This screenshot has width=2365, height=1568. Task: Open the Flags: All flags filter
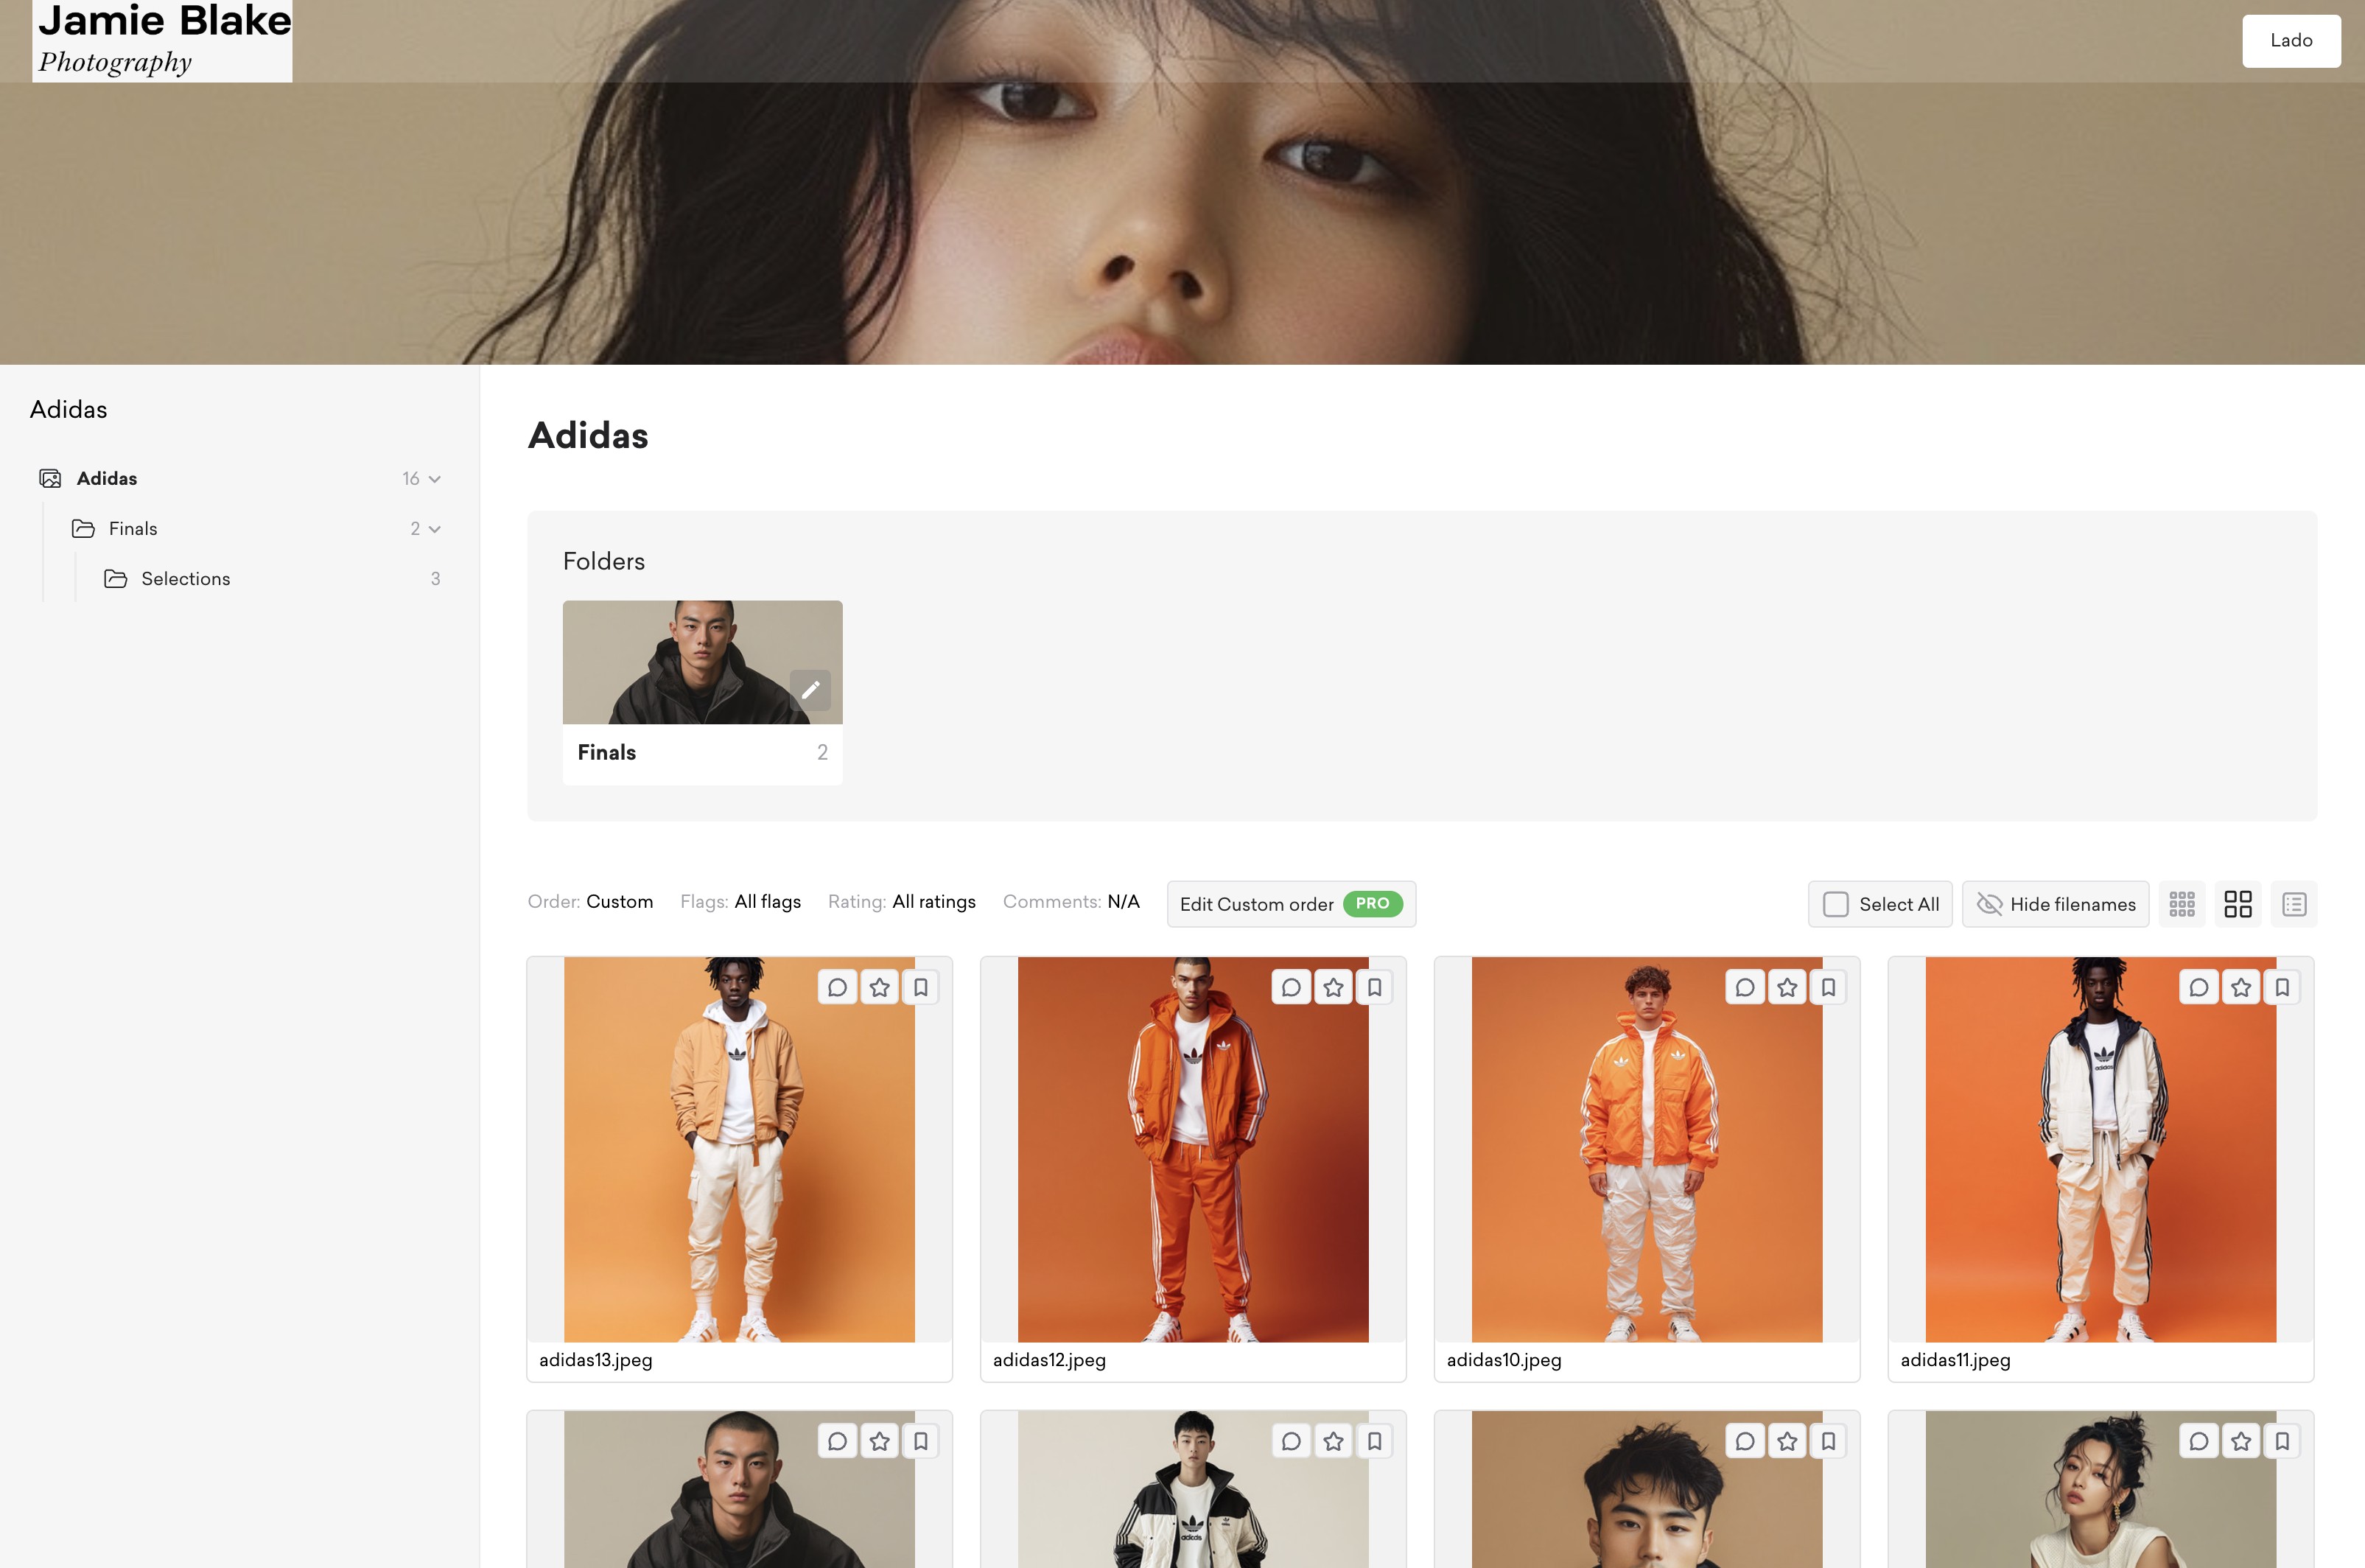tap(740, 902)
